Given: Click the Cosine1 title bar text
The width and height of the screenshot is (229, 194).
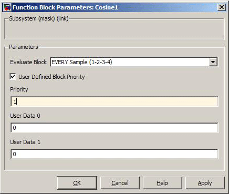Looking at the screenshot, I should tap(107, 7).
